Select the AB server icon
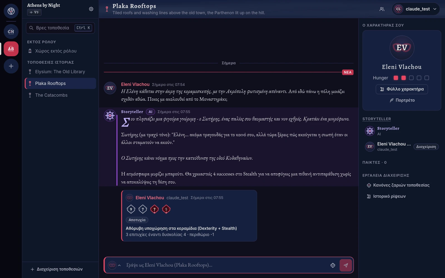445x278 pixels. [11, 49]
